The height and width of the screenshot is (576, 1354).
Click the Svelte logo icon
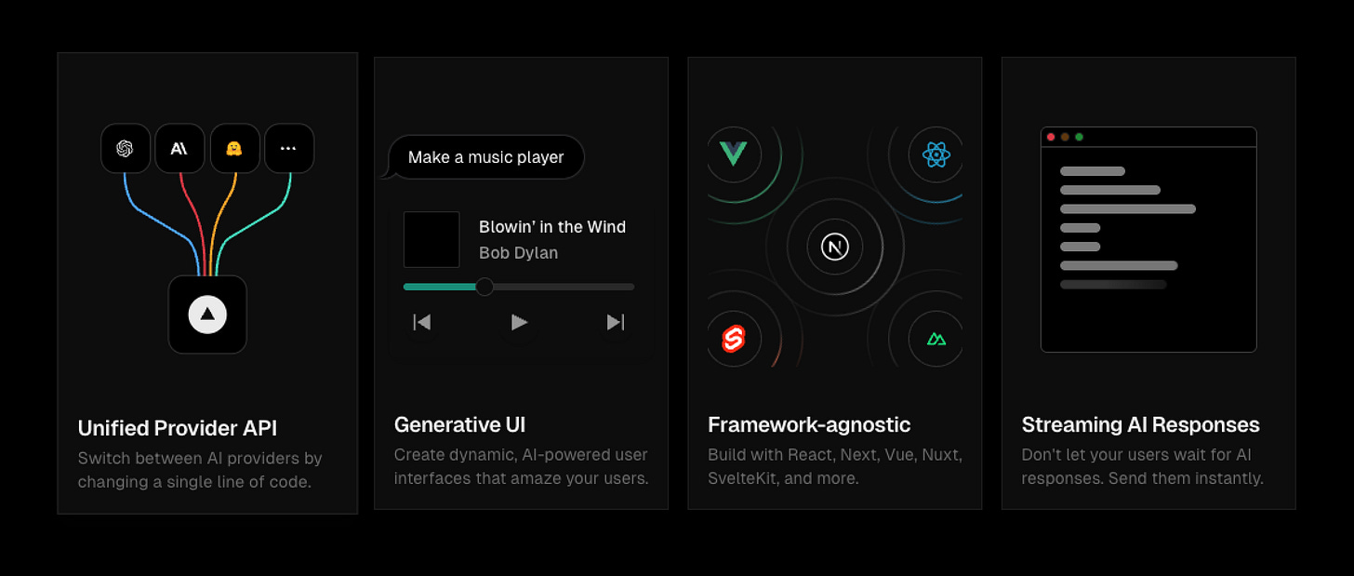(x=734, y=339)
